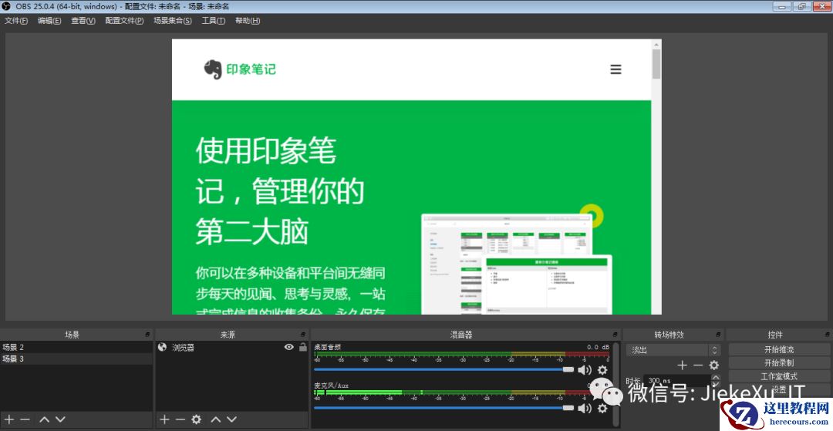Move the source up with the up arrow

point(216,419)
